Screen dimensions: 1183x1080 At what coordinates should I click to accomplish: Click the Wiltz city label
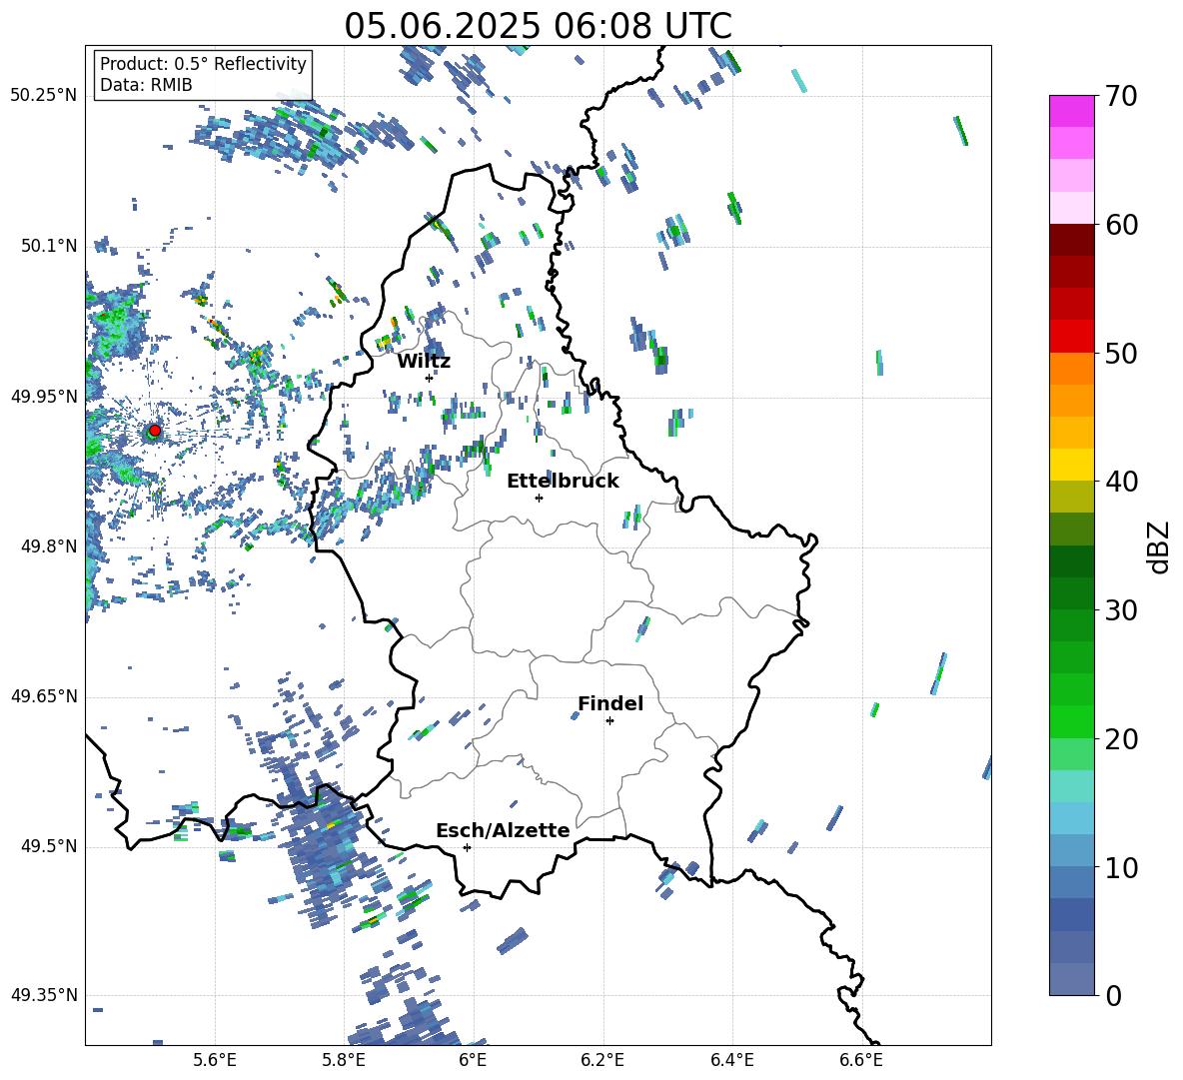[424, 362]
